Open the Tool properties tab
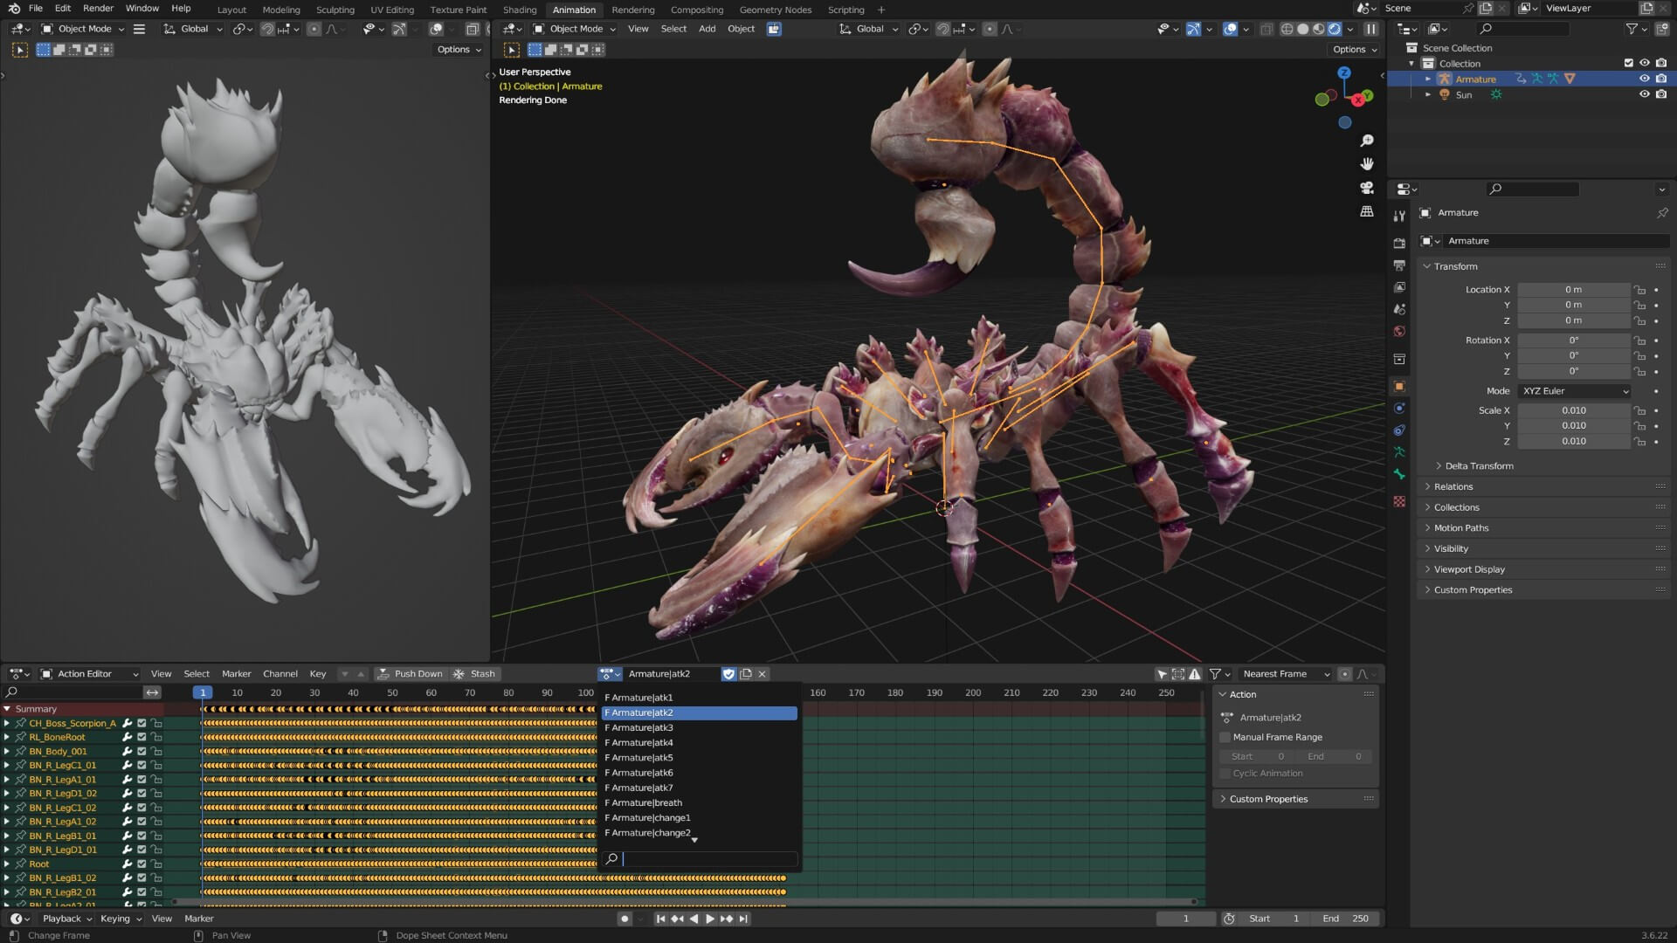The image size is (1677, 943). coord(1399,216)
